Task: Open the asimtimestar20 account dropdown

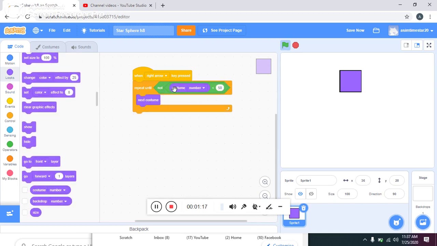Action: point(411,30)
